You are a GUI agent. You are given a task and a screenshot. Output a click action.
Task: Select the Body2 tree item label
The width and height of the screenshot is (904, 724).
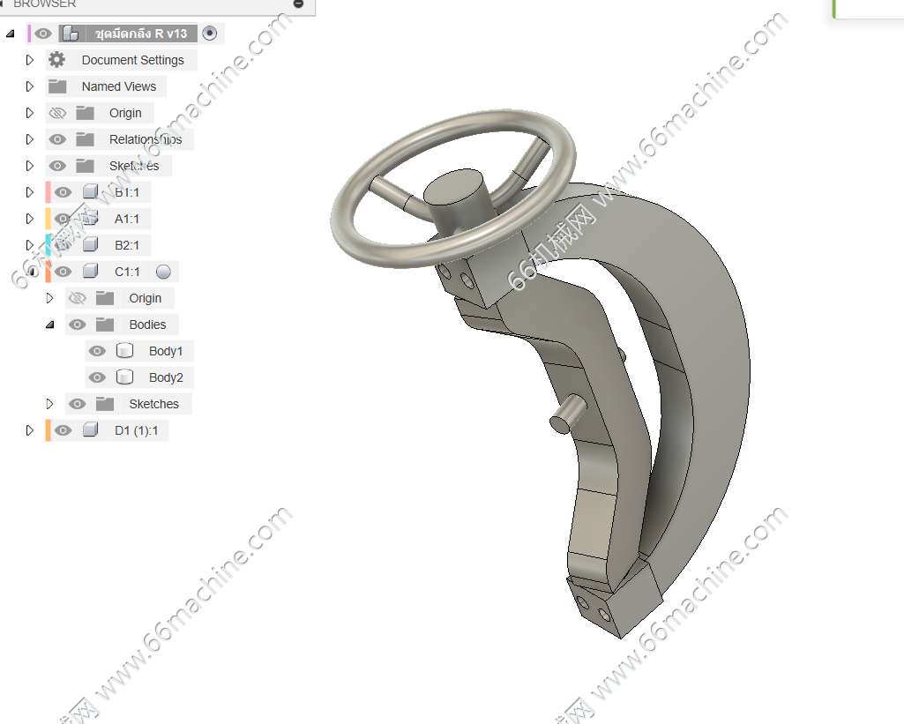[166, 377]
